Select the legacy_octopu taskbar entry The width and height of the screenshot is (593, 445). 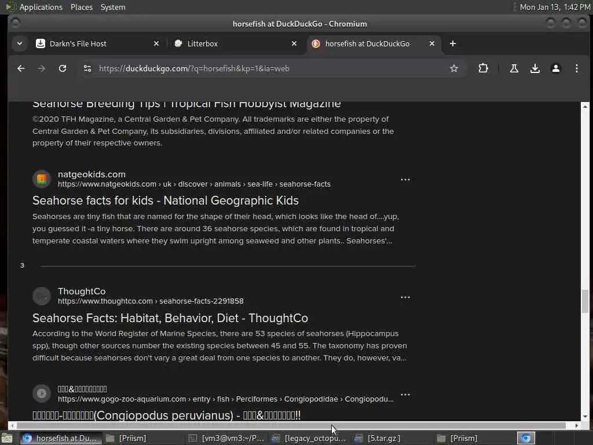click(x=309, y=438)
